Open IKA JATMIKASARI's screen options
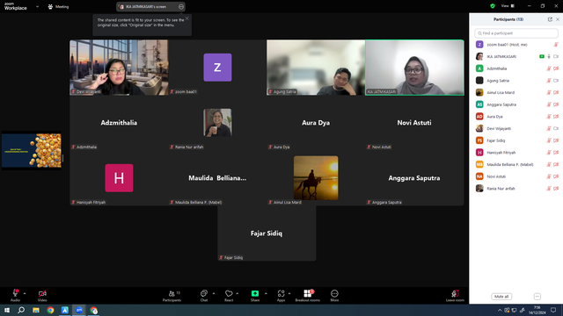This screenshot has height=316, width=563. pyautogui.click(x=181, y=6)
